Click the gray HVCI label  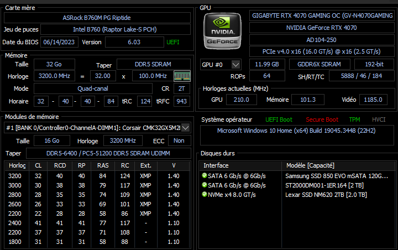pos(379,119)
